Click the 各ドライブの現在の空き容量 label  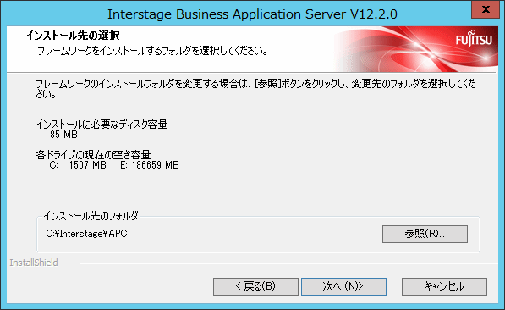tap(93, 155)
